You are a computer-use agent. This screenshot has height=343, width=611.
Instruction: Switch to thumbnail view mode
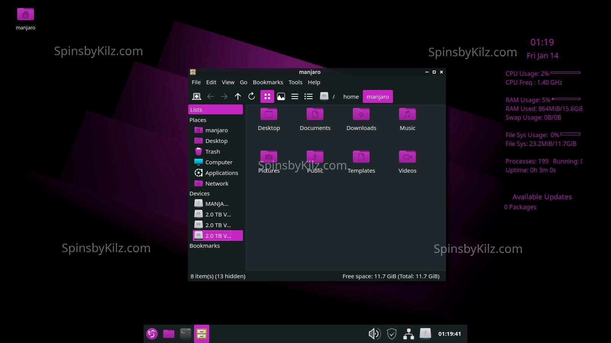coord(281,96)
